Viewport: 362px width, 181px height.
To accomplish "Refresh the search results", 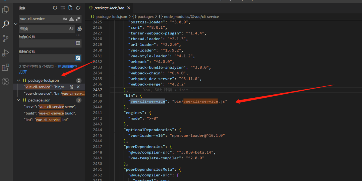I will [55, 8].
